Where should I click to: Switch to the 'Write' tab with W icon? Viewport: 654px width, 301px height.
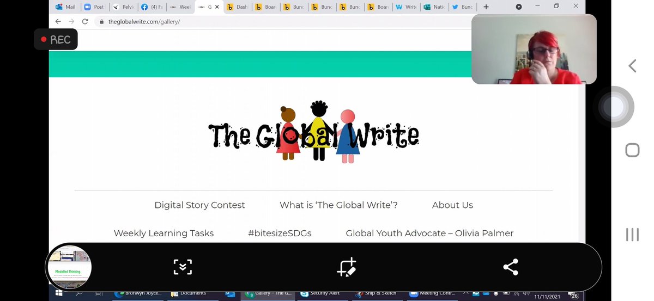(406, 7)
